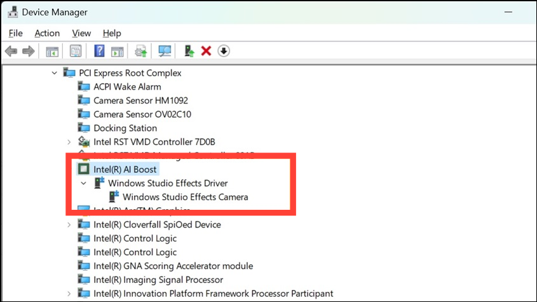537x302 pixels.
Task: Click the Intel(R) Imaging Signal Processor icon
Action: pos(84,279)
